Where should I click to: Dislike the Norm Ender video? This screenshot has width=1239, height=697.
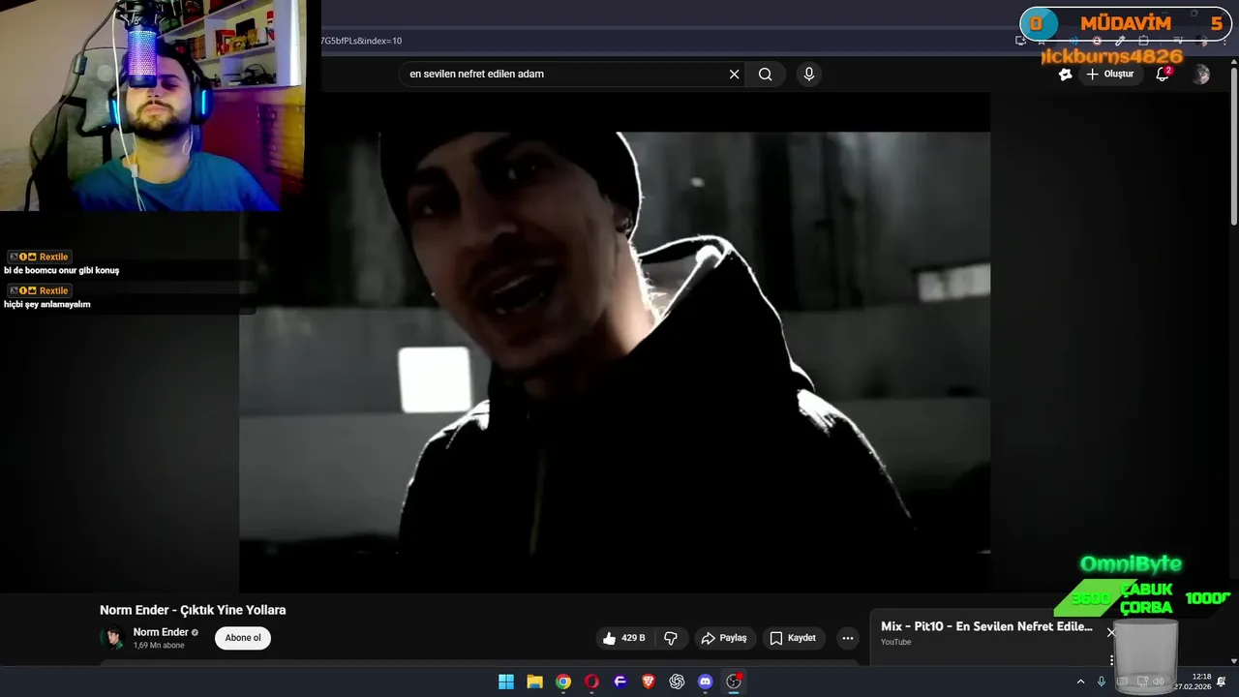[671, 638]
